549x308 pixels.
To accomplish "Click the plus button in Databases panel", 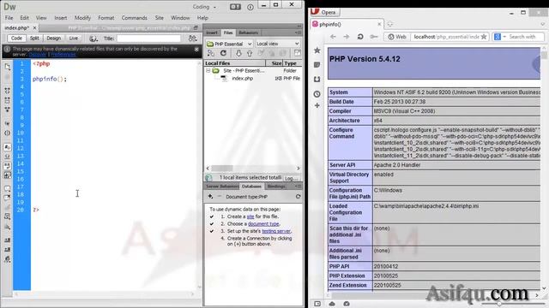I will [x=210, y=197].
